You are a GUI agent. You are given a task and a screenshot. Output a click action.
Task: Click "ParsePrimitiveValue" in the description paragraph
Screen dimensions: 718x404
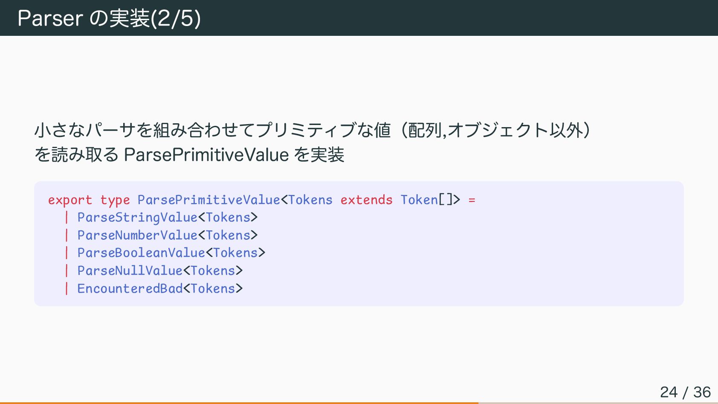pos(206,154)
